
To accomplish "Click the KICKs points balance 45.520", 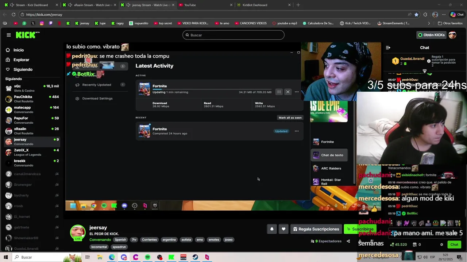I will click(x=398, y=245).
